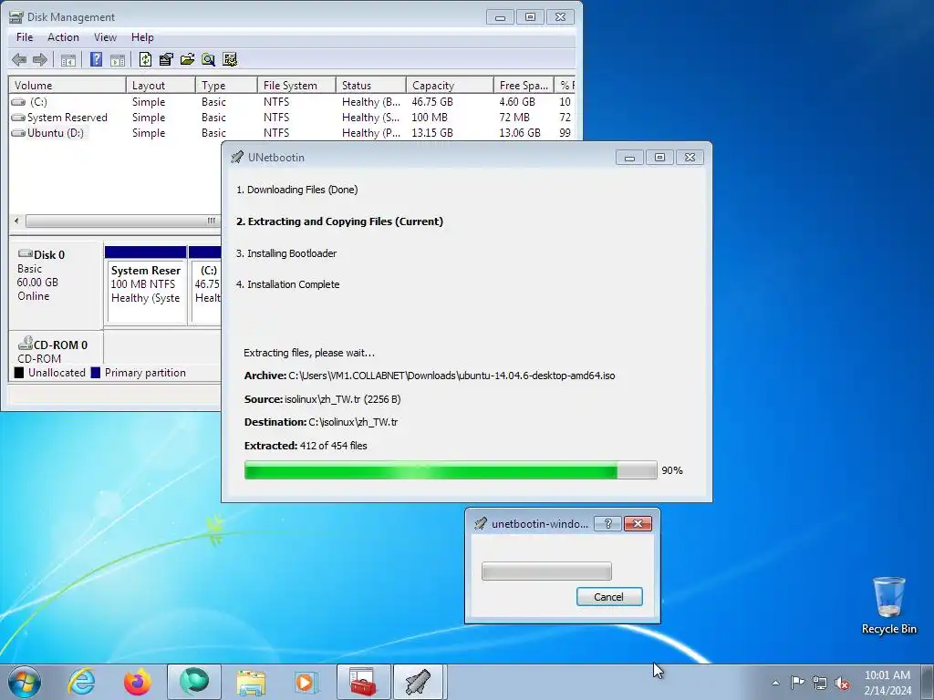Click the magnifier Explore toolbar icon
This screenshot has height=700, width=934.
pyautogui.click(x=208, y=59)
